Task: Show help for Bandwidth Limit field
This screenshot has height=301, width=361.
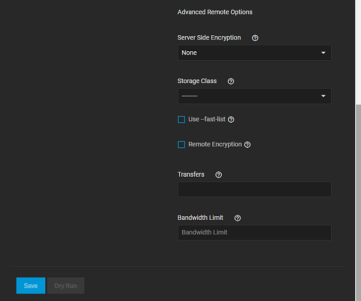Action: [x=238, y=218]
